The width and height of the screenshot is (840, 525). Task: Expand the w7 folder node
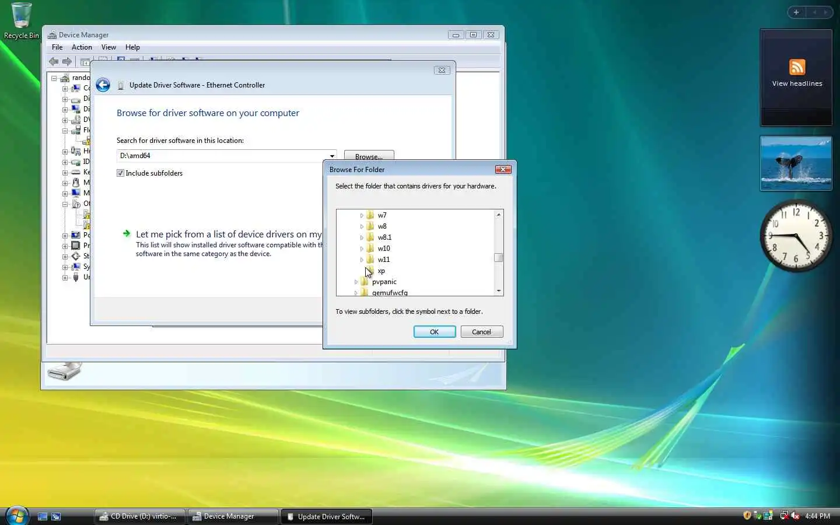tap(362, 215)
